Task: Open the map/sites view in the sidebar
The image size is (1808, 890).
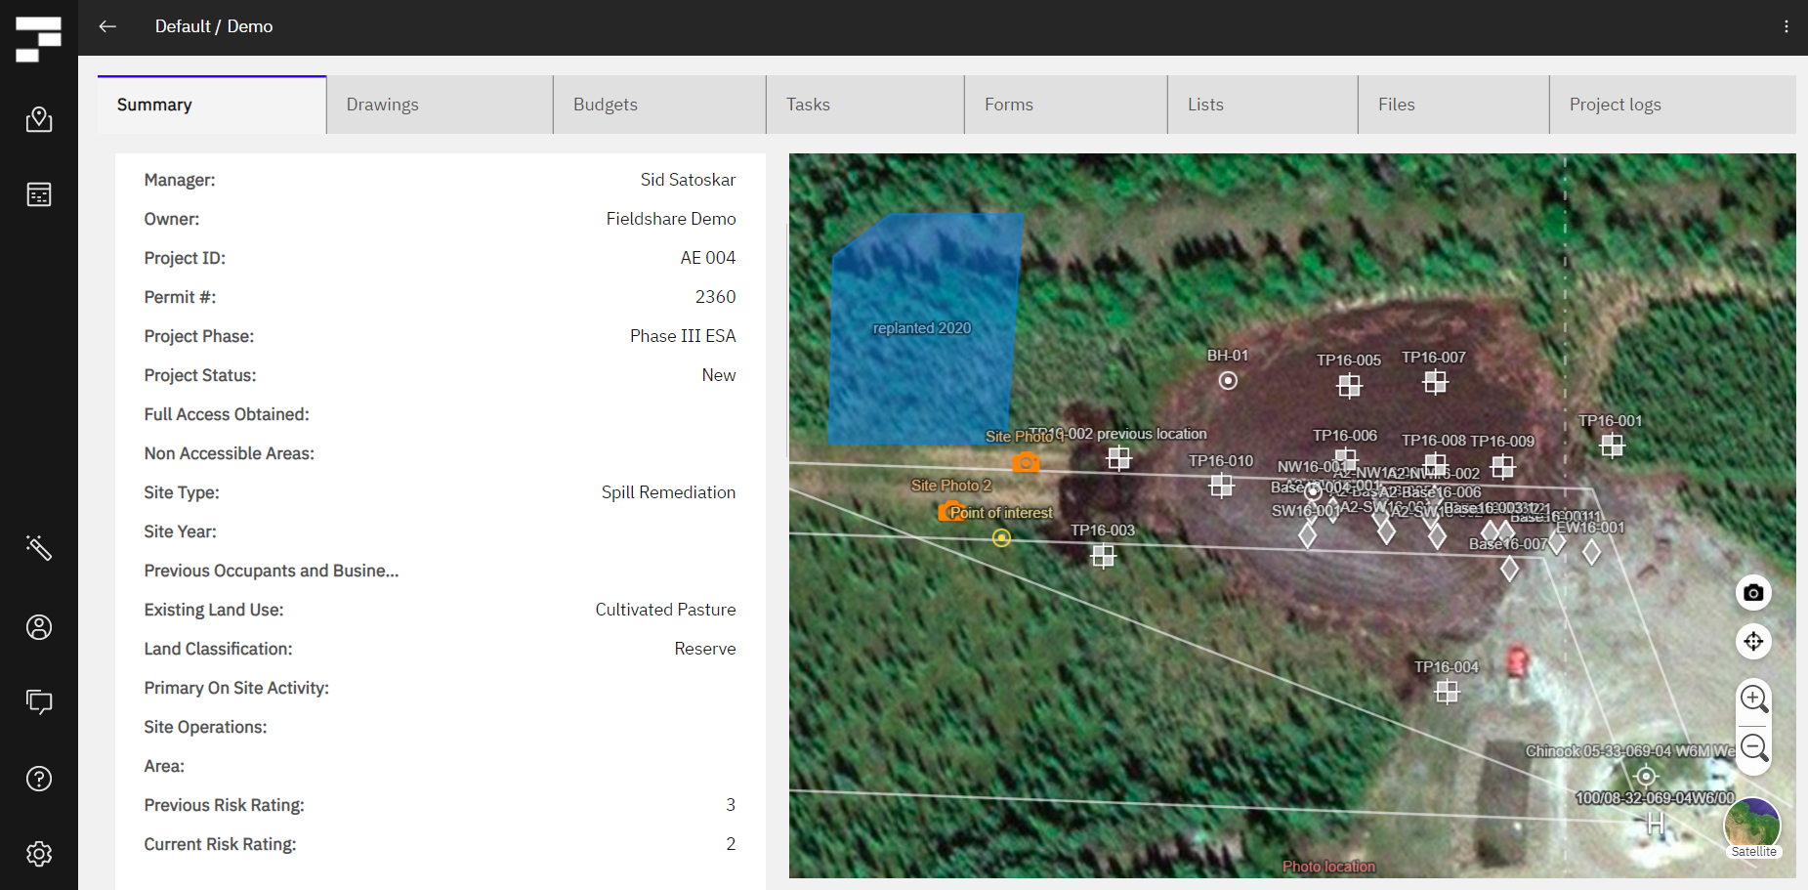Action: pos(39,119)
